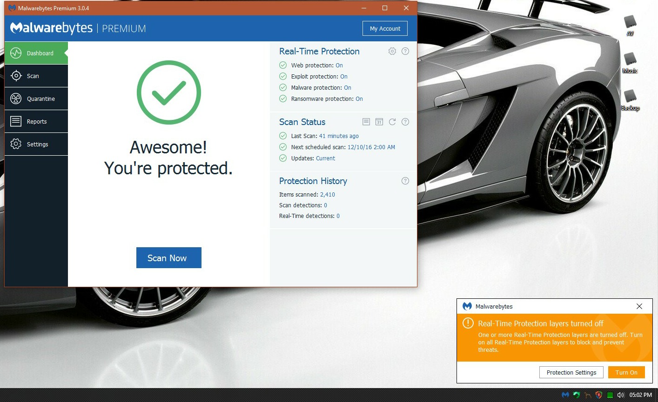Select the Backup desktop icon
The image size is (658, 402).
[630, 99]
